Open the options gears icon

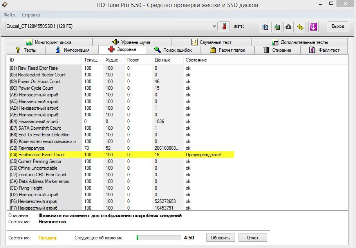[x=300, y=27]
